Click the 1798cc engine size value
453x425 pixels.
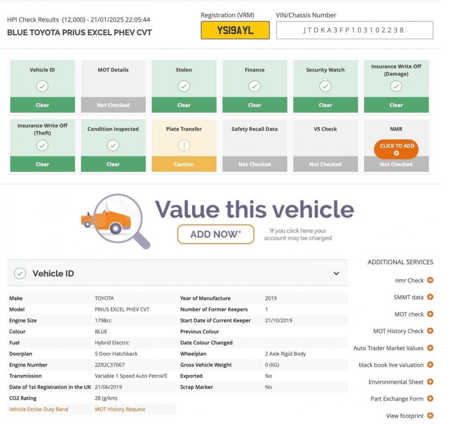tap(103, 321)
